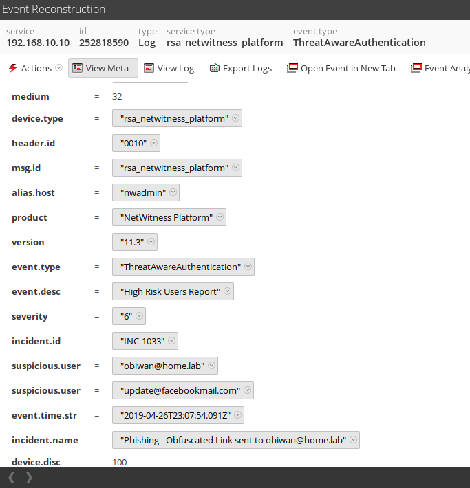Click the version "11.3" dropdown arrow
Screen dimensions: 470x488
pos(151,242)
